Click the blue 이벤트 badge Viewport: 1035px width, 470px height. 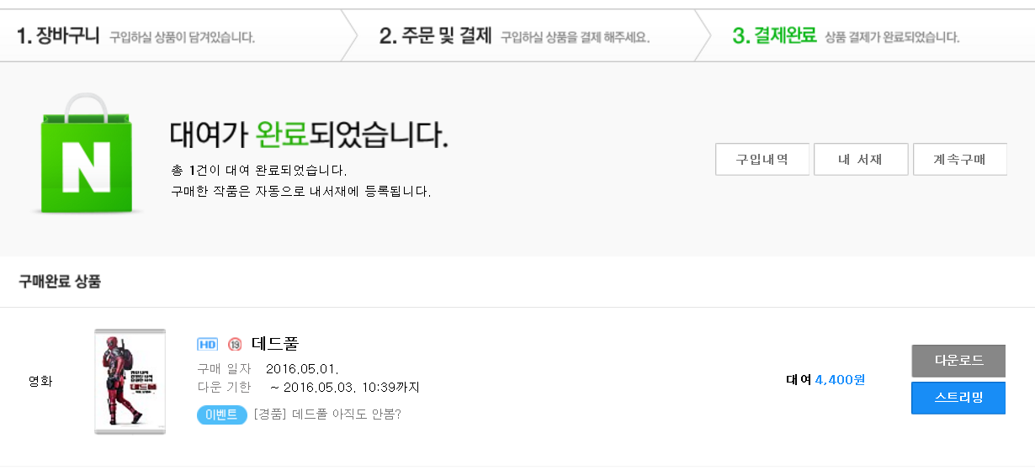(x=221, y=415)
